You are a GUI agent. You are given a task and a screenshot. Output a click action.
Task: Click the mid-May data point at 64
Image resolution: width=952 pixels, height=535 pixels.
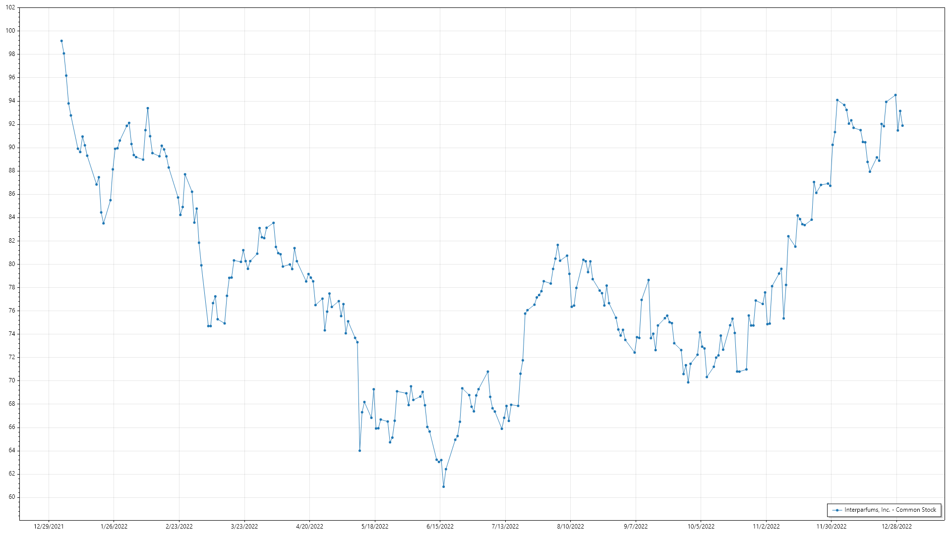click(359, 451)
